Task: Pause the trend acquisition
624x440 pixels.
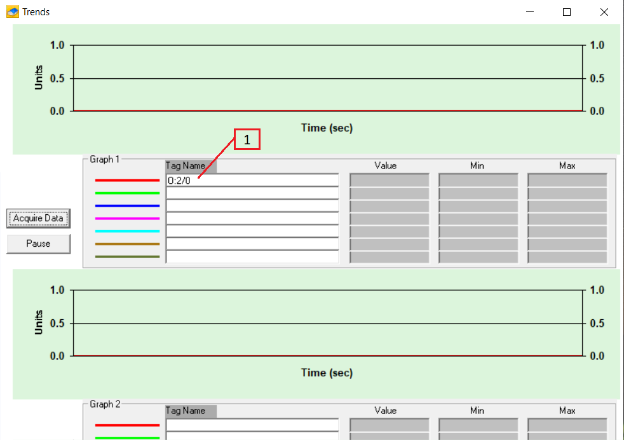Action: (38, 244)
